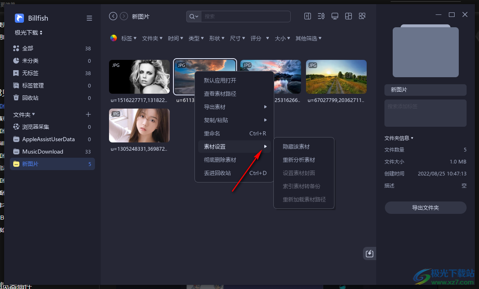This screenshot has height=289, width=479.
Task: Change the layout view mode
Action: [x=348, y=16]
